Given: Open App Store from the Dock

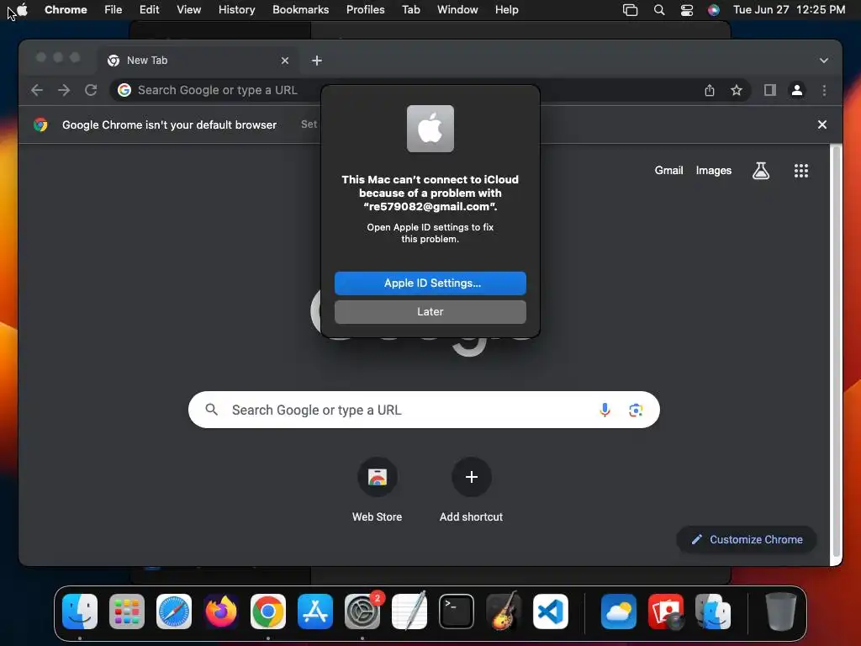Looking at the screenshot, I should pos(315,612).
